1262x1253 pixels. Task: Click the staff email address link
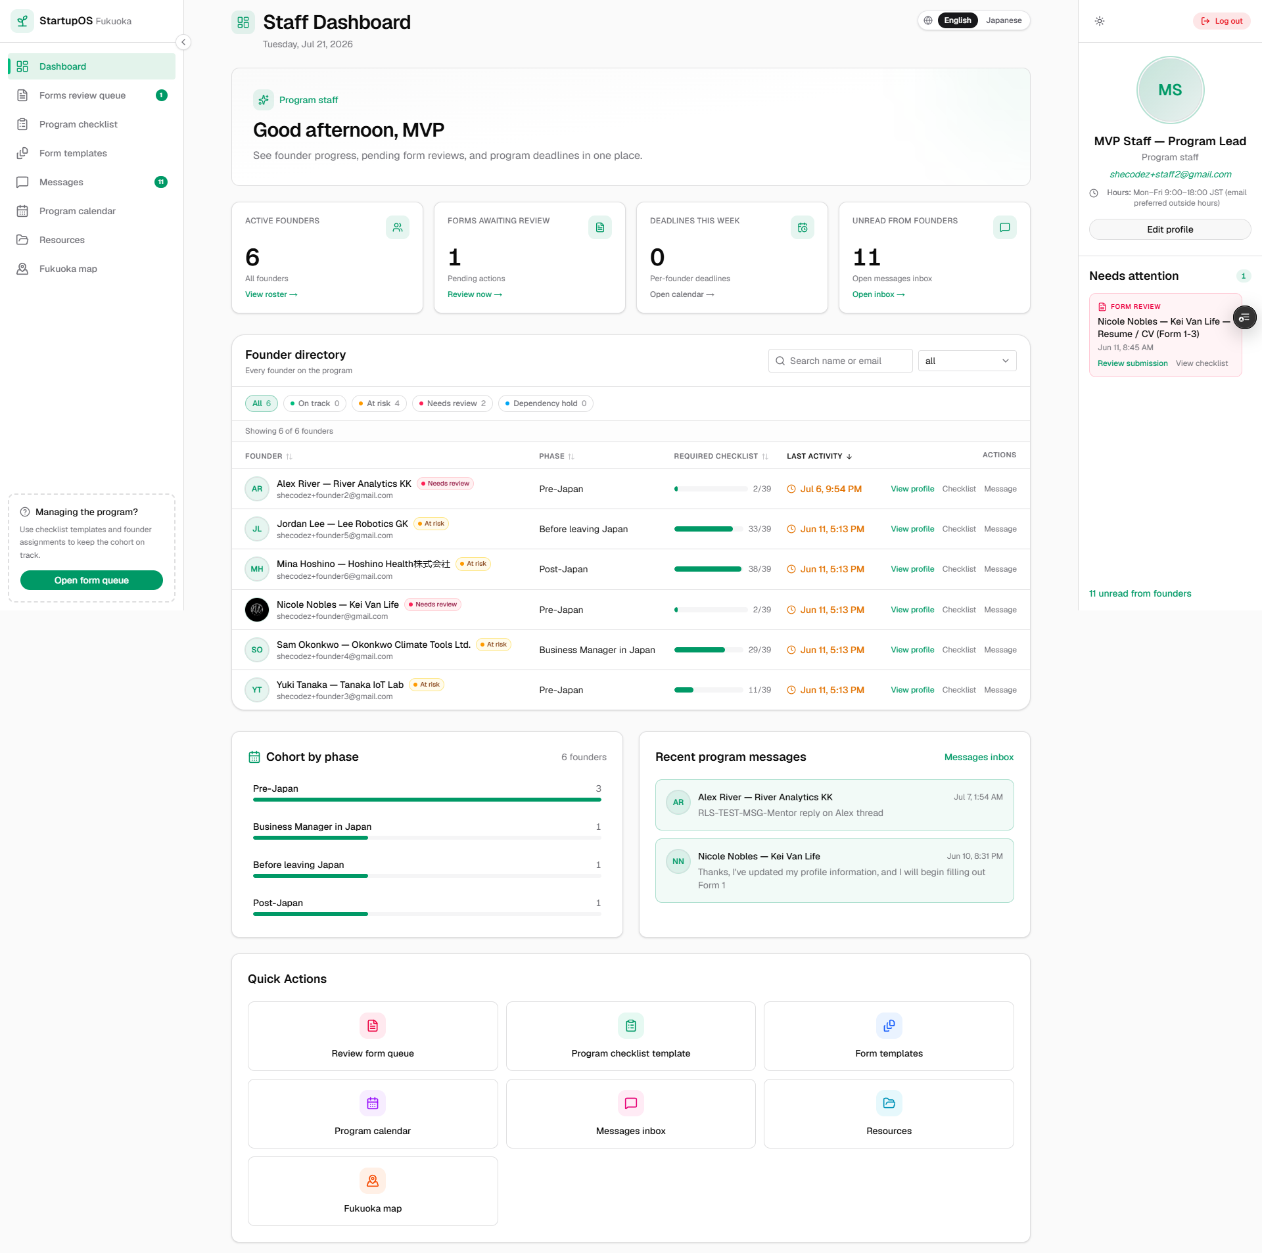1170,174
